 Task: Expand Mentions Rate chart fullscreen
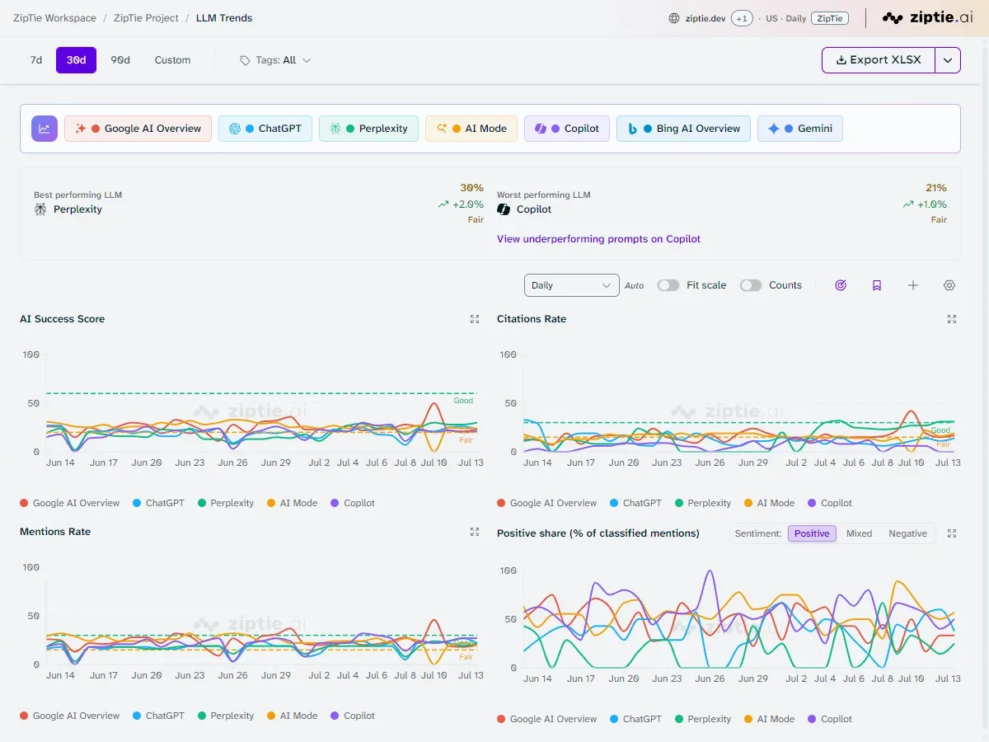tap(475, 532)
